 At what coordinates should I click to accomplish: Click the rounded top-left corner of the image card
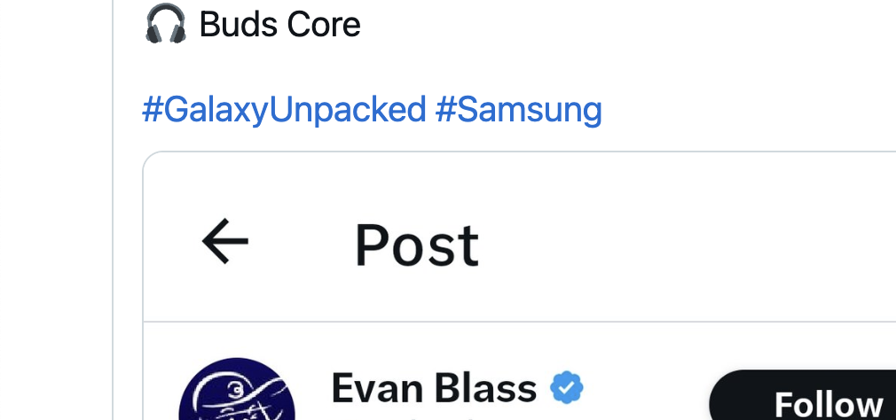click(149, 159)
